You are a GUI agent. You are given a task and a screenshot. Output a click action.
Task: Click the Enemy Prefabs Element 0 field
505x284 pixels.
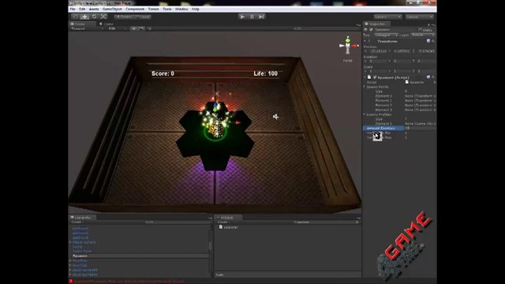click(x=420, y=124)
